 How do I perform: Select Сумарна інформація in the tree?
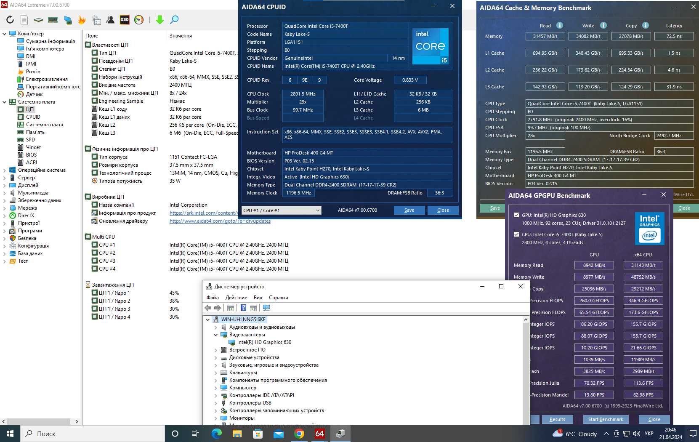click(x=50, y=41)
